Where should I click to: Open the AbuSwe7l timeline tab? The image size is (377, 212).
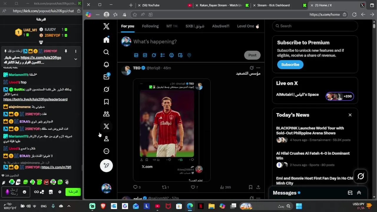point(221,26)
